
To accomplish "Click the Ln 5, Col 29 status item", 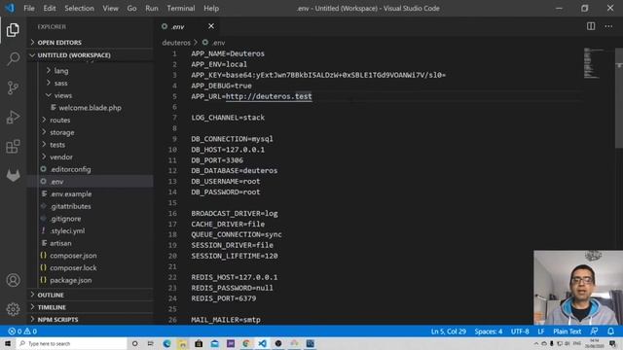I will (x=448, y=332).
